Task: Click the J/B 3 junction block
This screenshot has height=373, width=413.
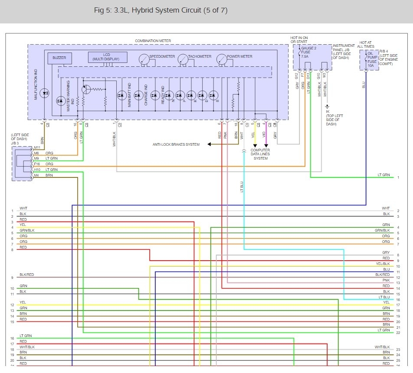Action: pyautogui.click(x=22, y=164)
